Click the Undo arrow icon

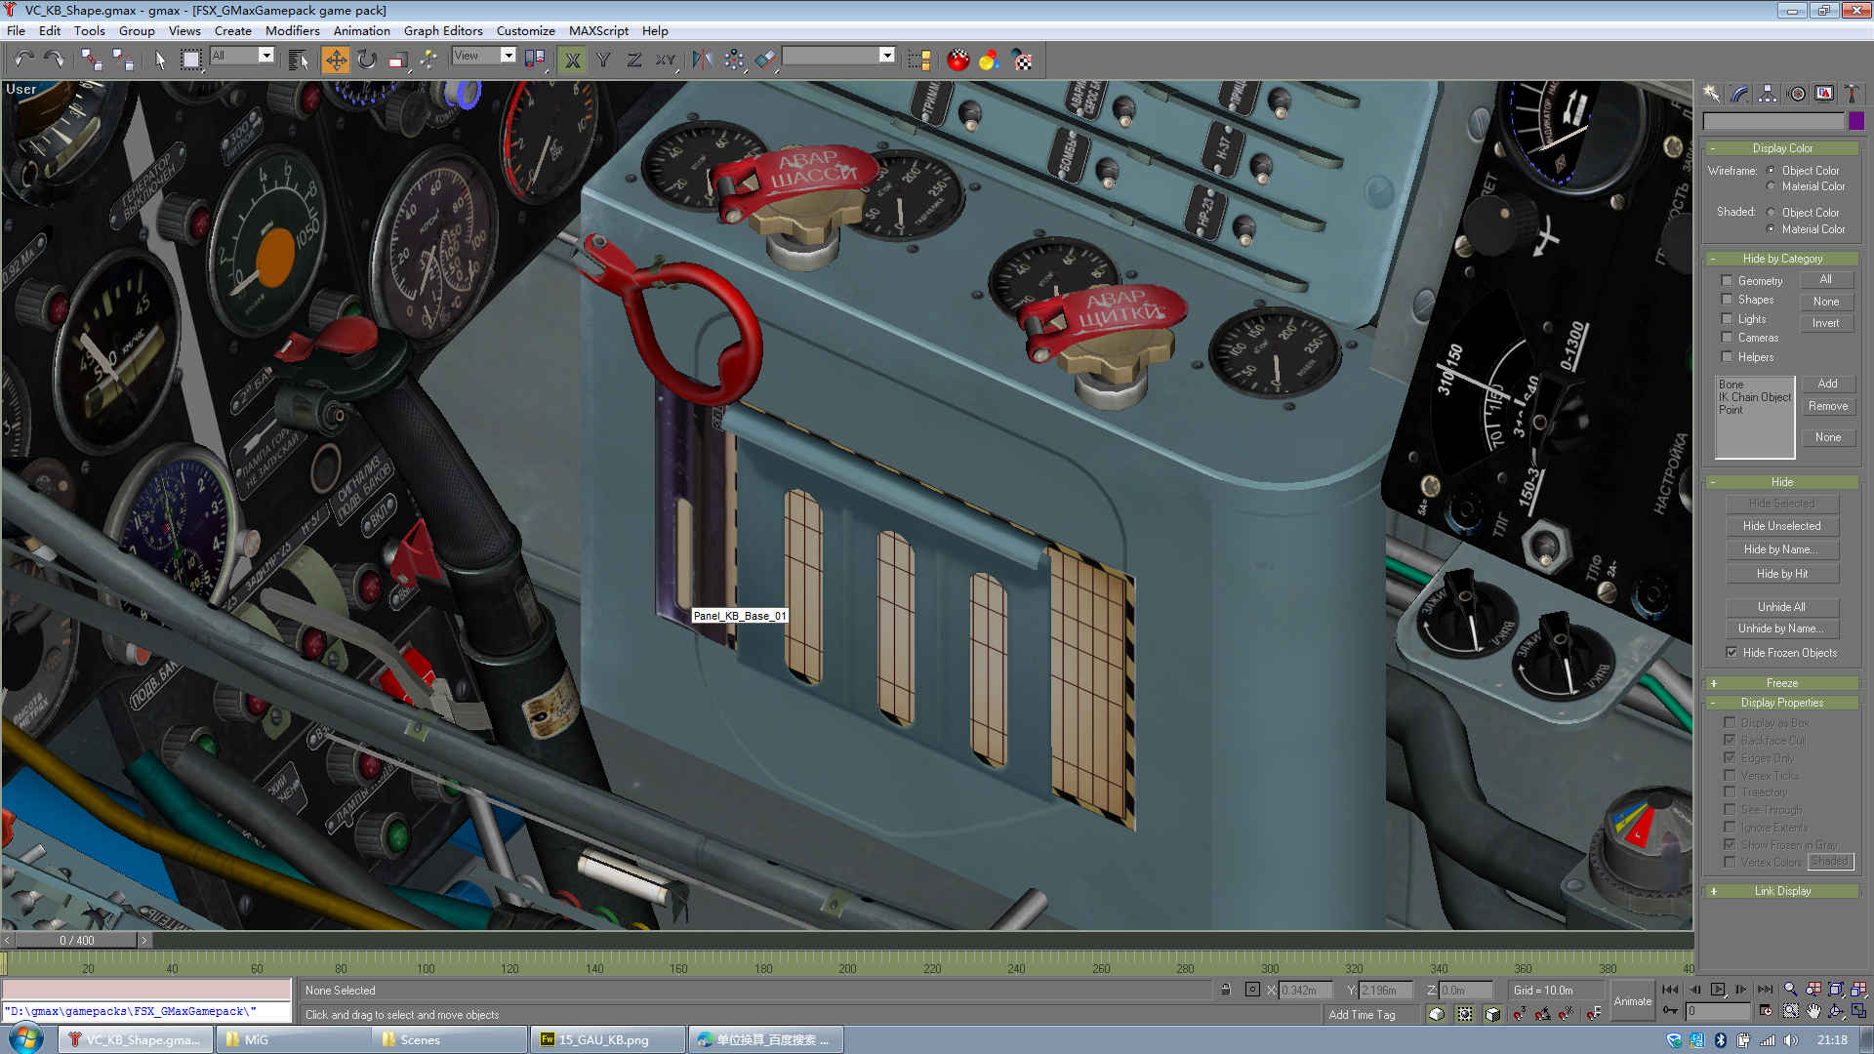24,61
